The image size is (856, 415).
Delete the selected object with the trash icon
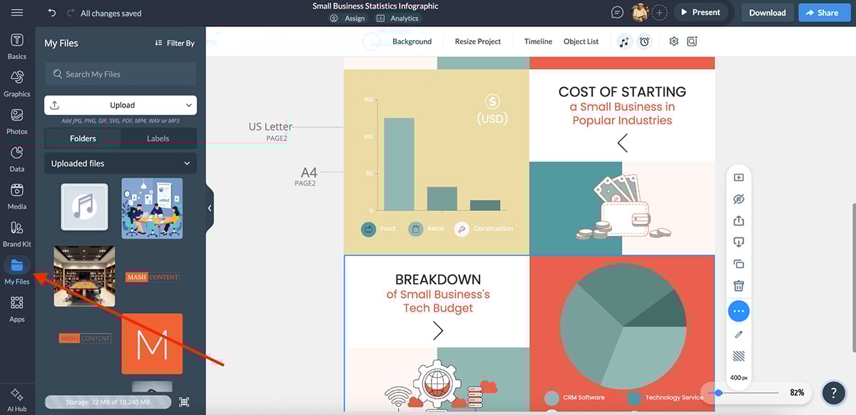(x=738, y=285)
